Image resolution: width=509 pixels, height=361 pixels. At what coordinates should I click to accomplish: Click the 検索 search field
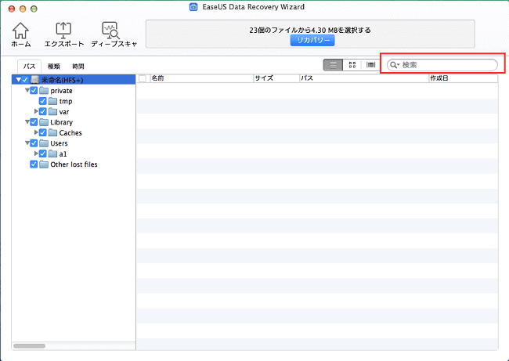coord(442,65)
